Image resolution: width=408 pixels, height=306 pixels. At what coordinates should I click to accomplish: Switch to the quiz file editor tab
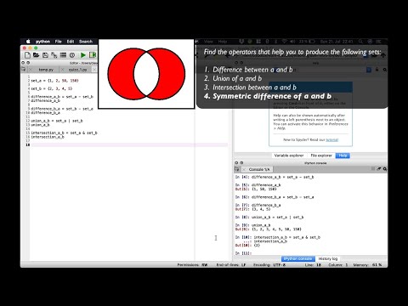pos(77,70)
